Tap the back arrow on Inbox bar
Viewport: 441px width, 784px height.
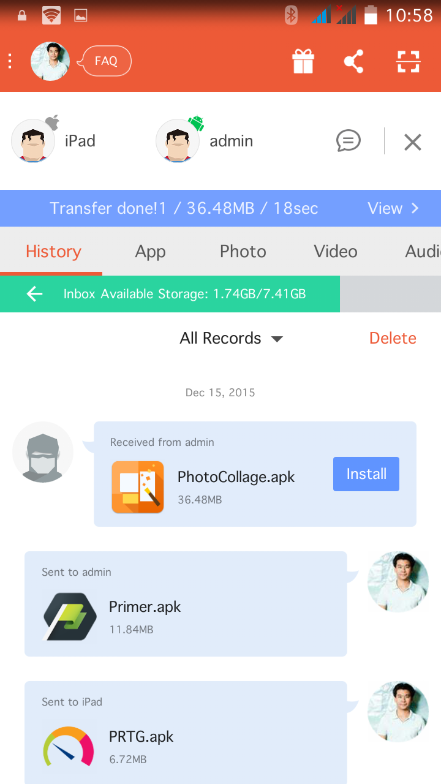click(35, 294)
